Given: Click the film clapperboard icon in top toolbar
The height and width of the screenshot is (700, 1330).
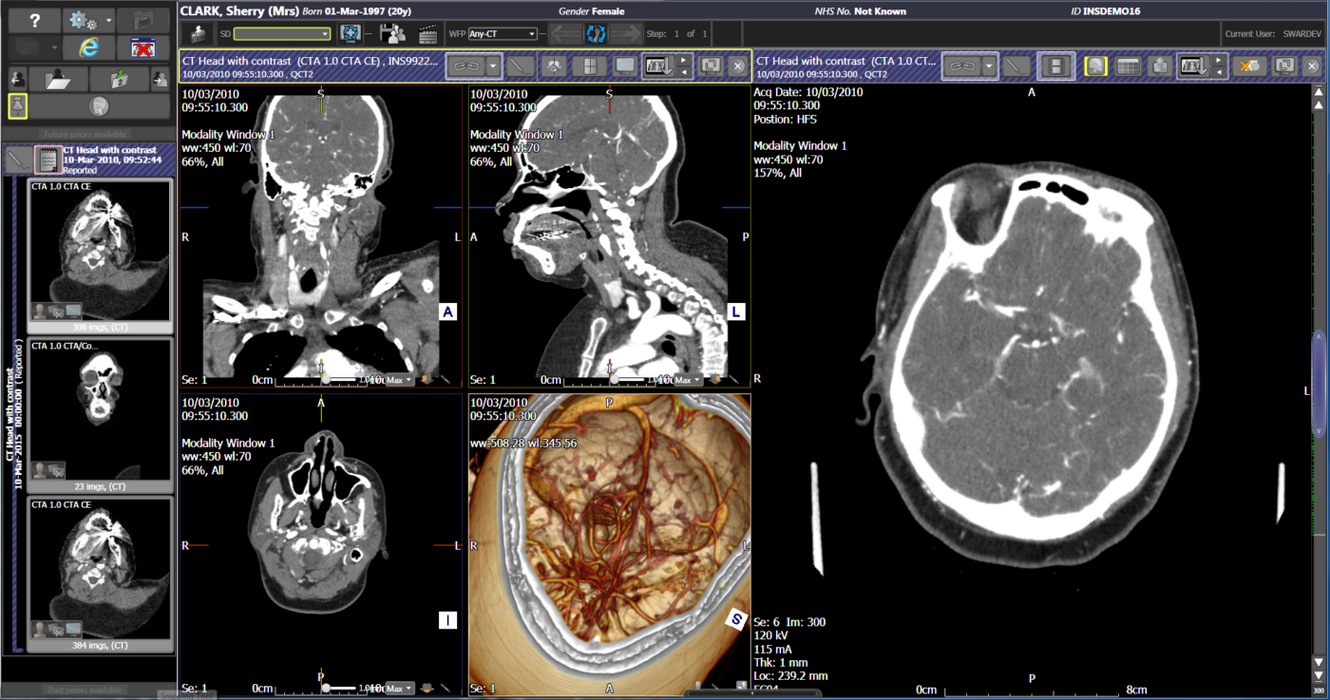Looking at the screenshot, I should [427, 33].
